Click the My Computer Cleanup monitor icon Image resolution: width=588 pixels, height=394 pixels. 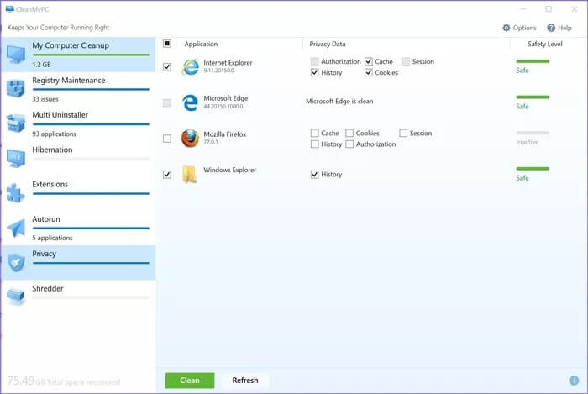click(x=16, y=55)
